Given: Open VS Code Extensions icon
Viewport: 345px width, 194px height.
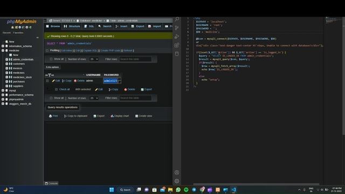Looking at the screenshot, I should coord(177,45).
